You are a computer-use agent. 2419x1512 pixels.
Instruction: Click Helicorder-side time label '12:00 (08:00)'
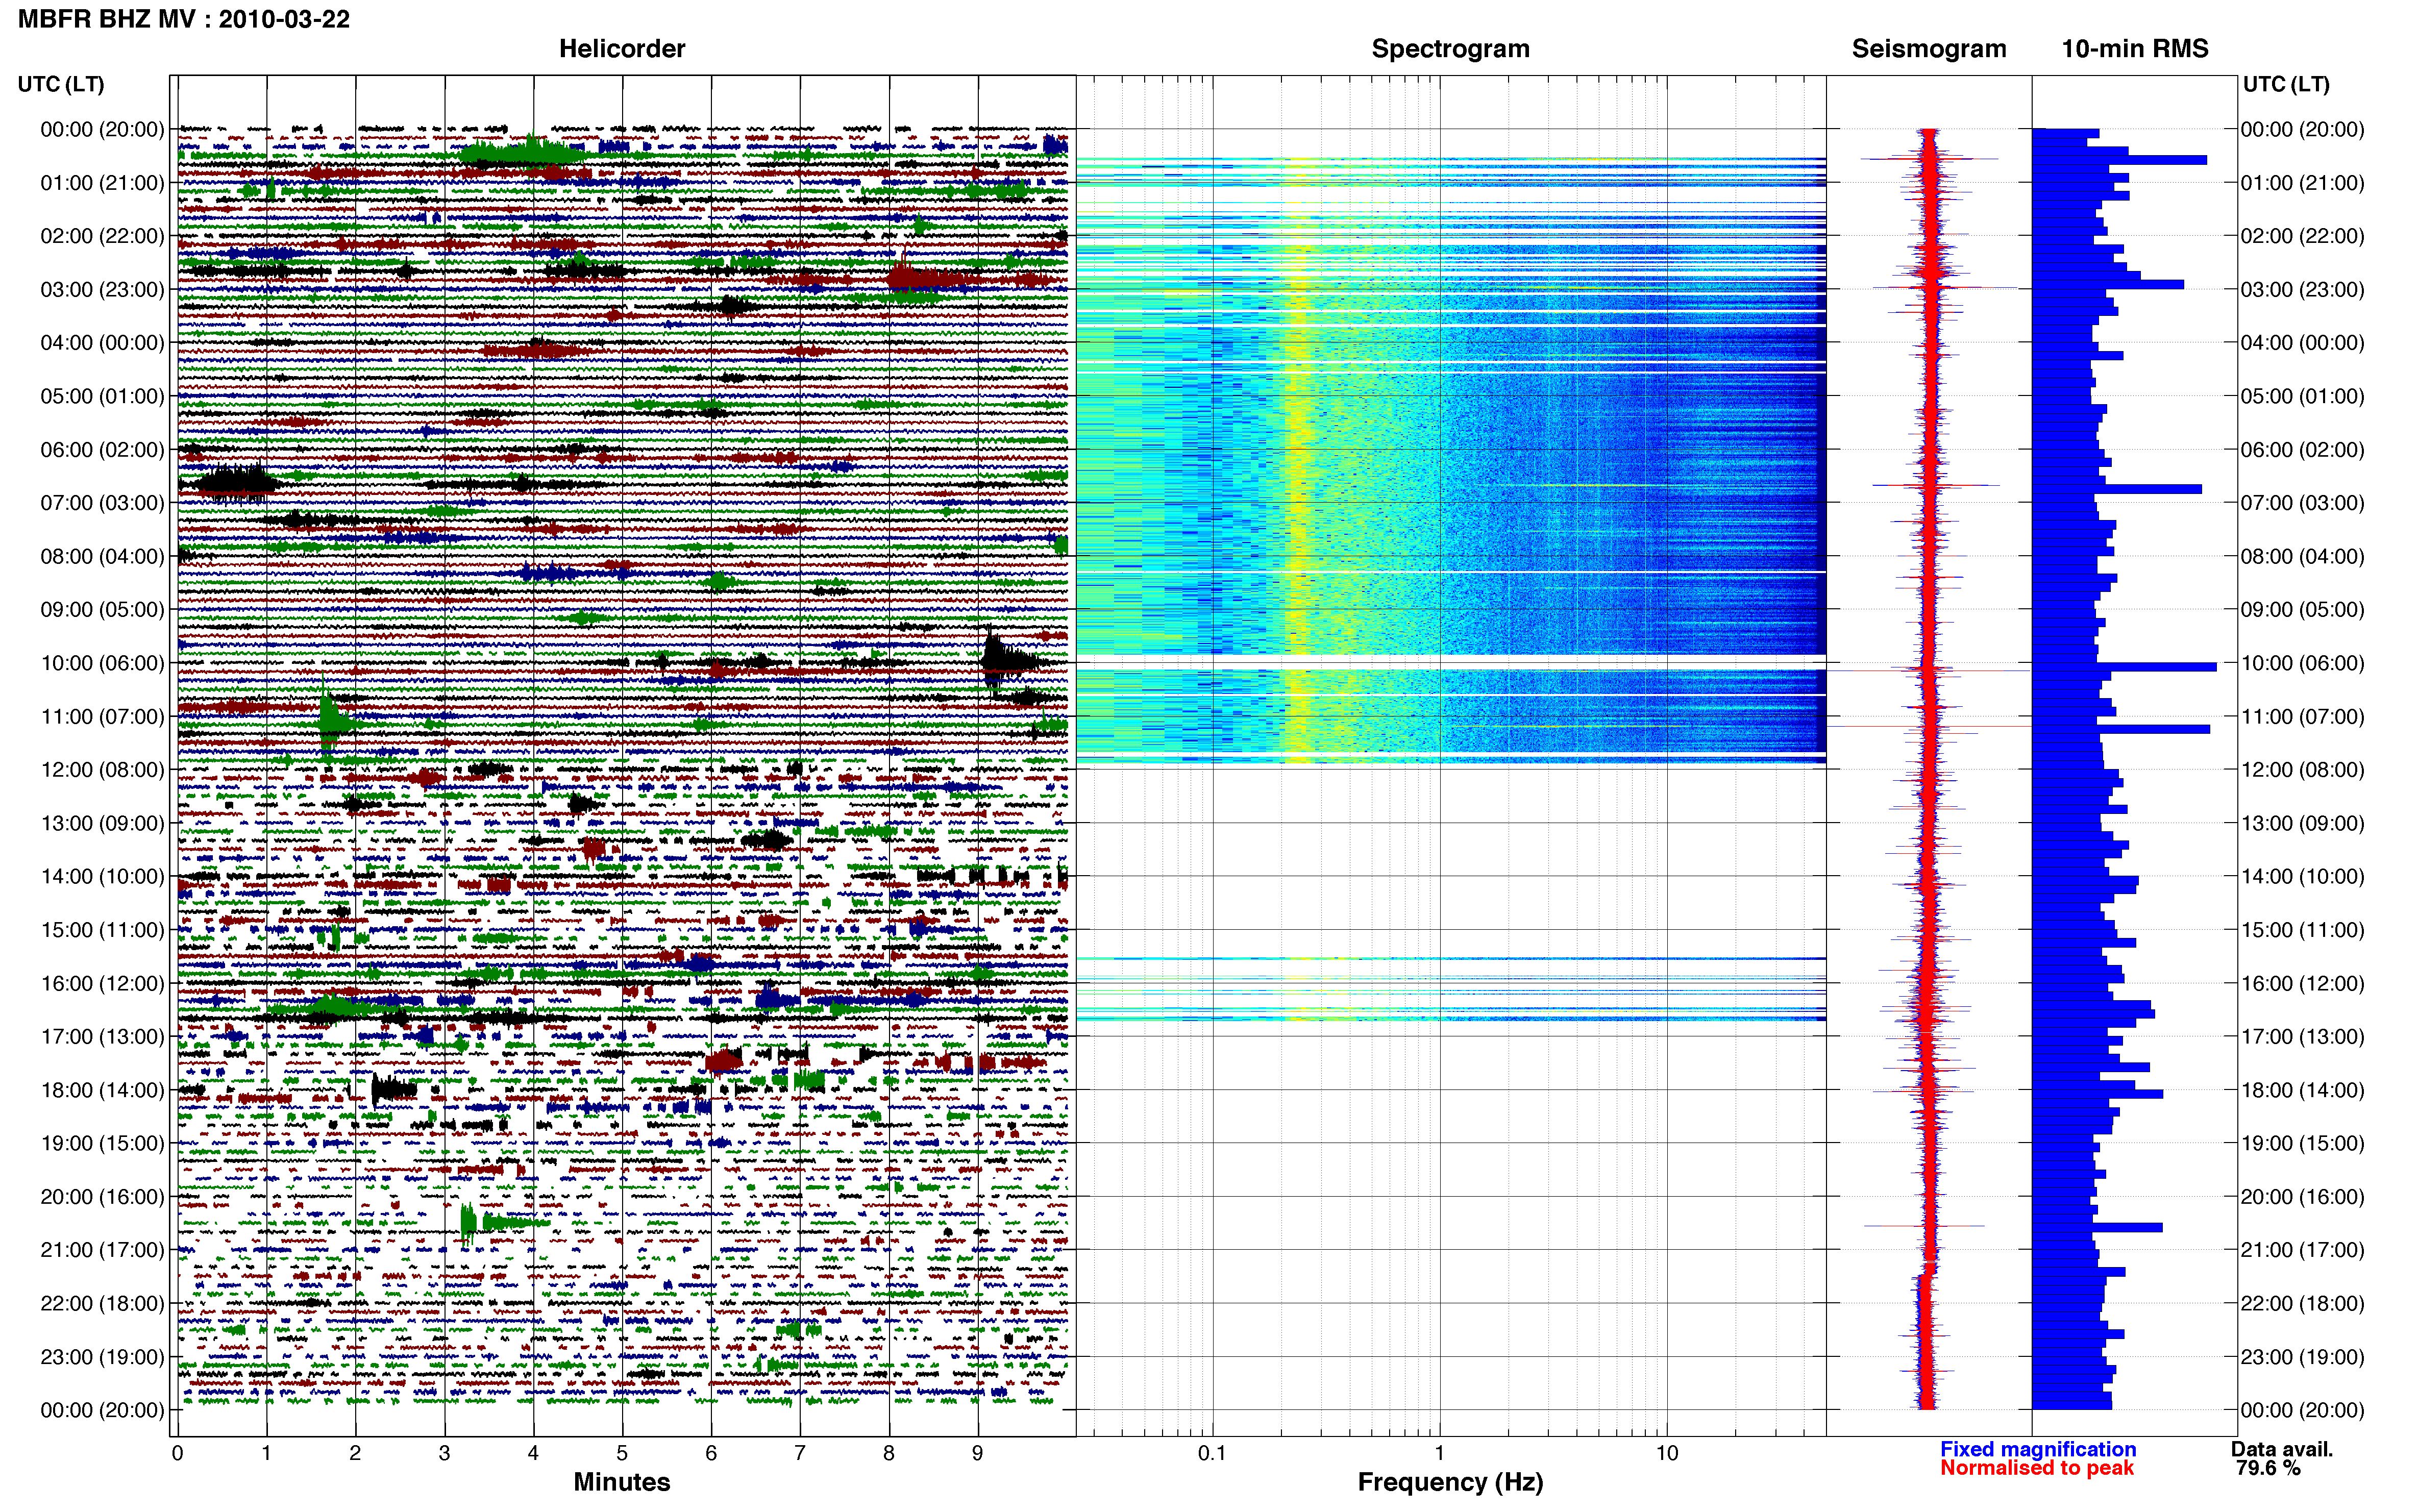pos(102,770)
